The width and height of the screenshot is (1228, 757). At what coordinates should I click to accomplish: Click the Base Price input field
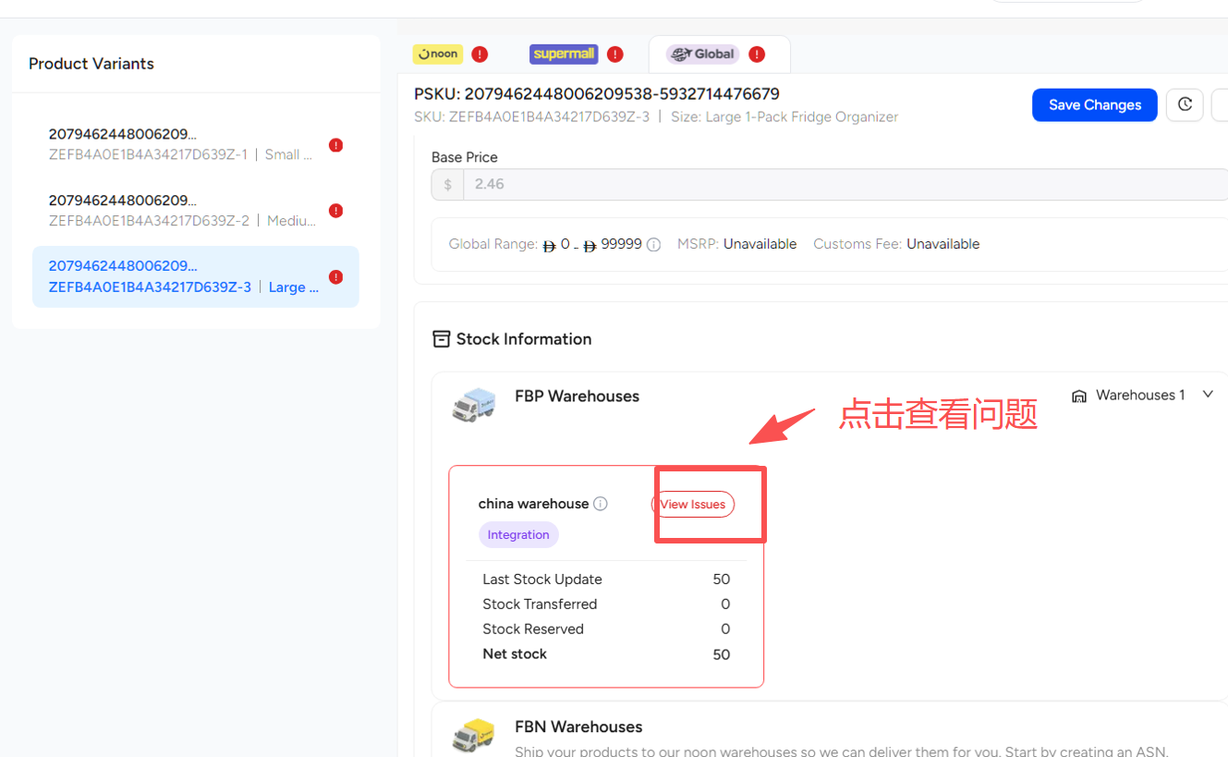[830, 184]
